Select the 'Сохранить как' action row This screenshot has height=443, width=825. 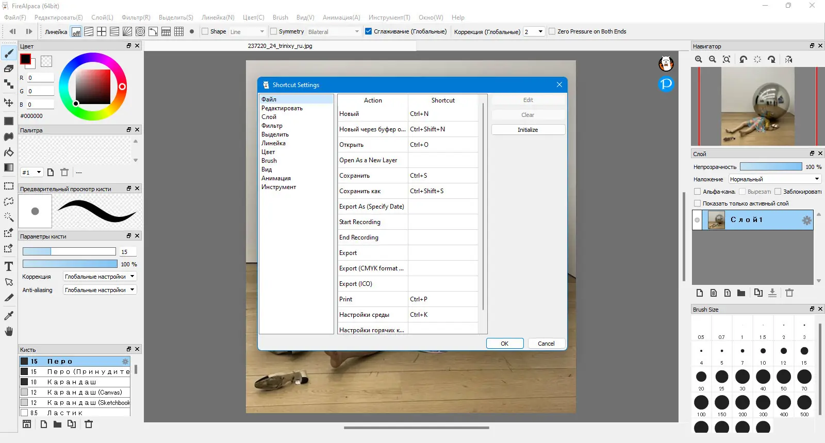(407, 191)
